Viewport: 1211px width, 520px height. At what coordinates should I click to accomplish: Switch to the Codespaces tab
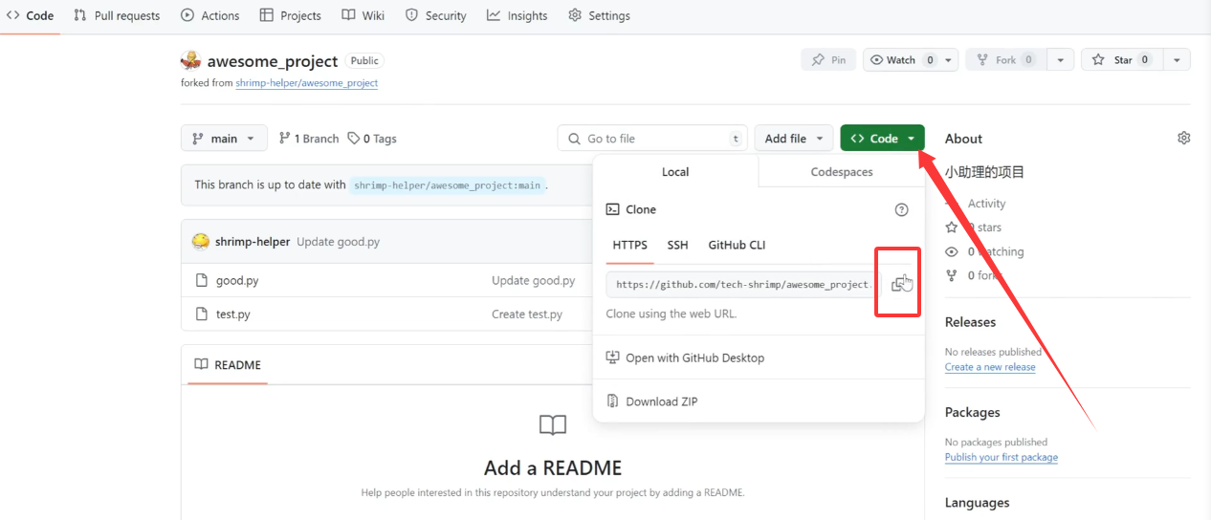[841, 172]
